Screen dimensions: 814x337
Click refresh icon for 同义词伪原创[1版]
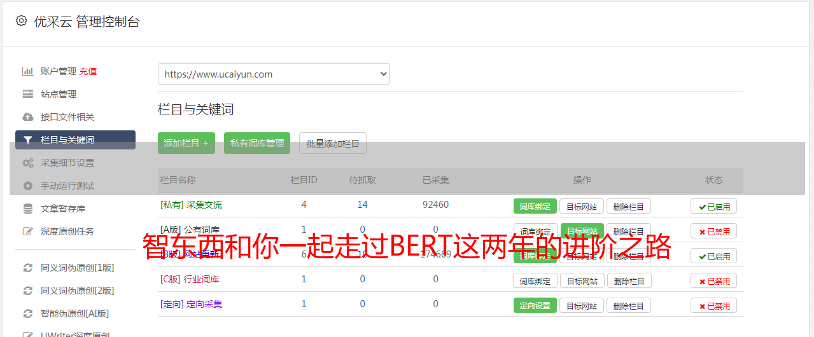point(27,268)
